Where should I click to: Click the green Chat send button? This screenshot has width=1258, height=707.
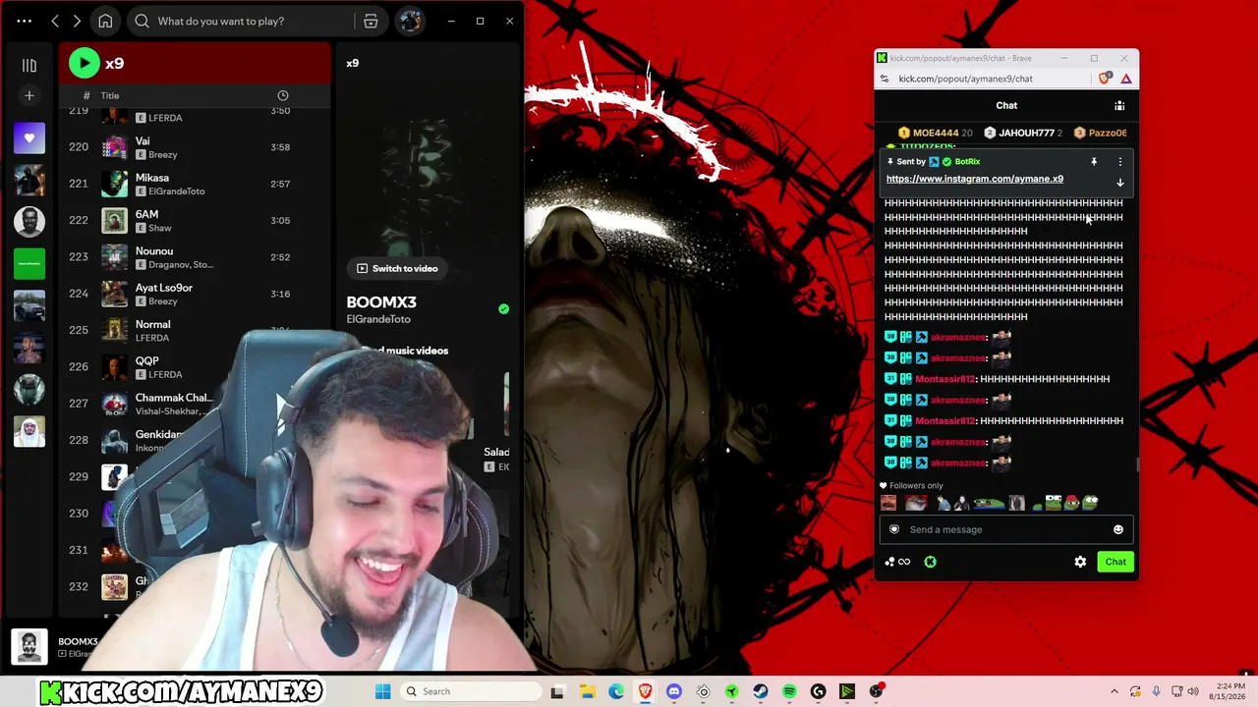1115,562
